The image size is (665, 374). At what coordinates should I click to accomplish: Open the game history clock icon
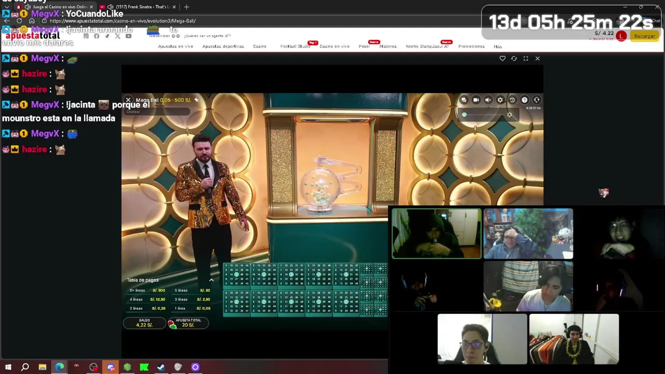tap(512, 100)
